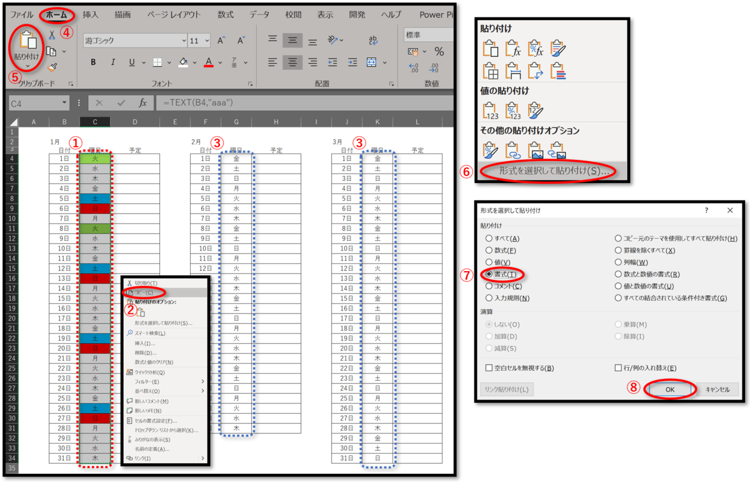The width and height of the screenshot is (750, 482).
Task: Select the Middle Align icon
Action: tap(292, 41)
